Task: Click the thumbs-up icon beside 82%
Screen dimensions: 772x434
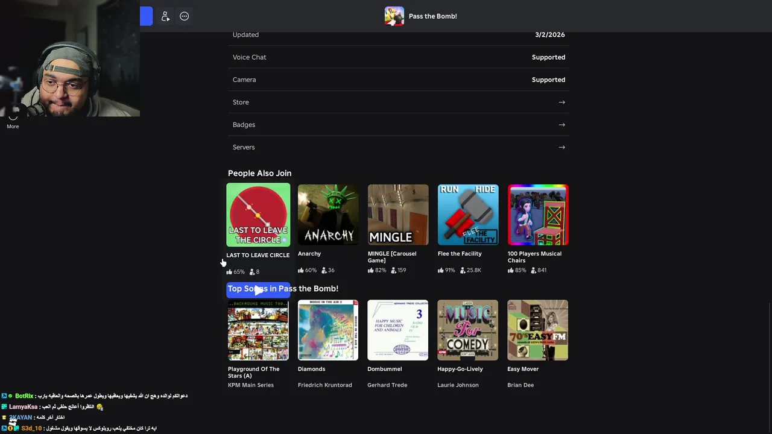Action: [371, 270]
